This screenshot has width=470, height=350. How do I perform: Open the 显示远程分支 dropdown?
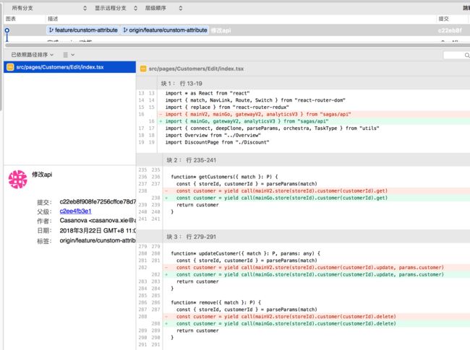tap(116, 8)
